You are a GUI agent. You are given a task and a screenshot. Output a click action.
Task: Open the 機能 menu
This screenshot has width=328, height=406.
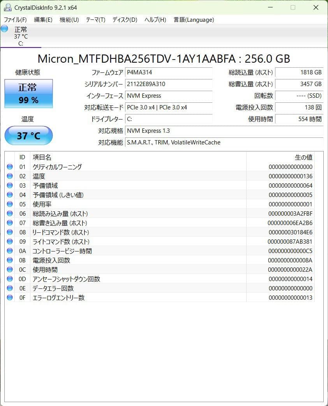(x=69, y=19)
